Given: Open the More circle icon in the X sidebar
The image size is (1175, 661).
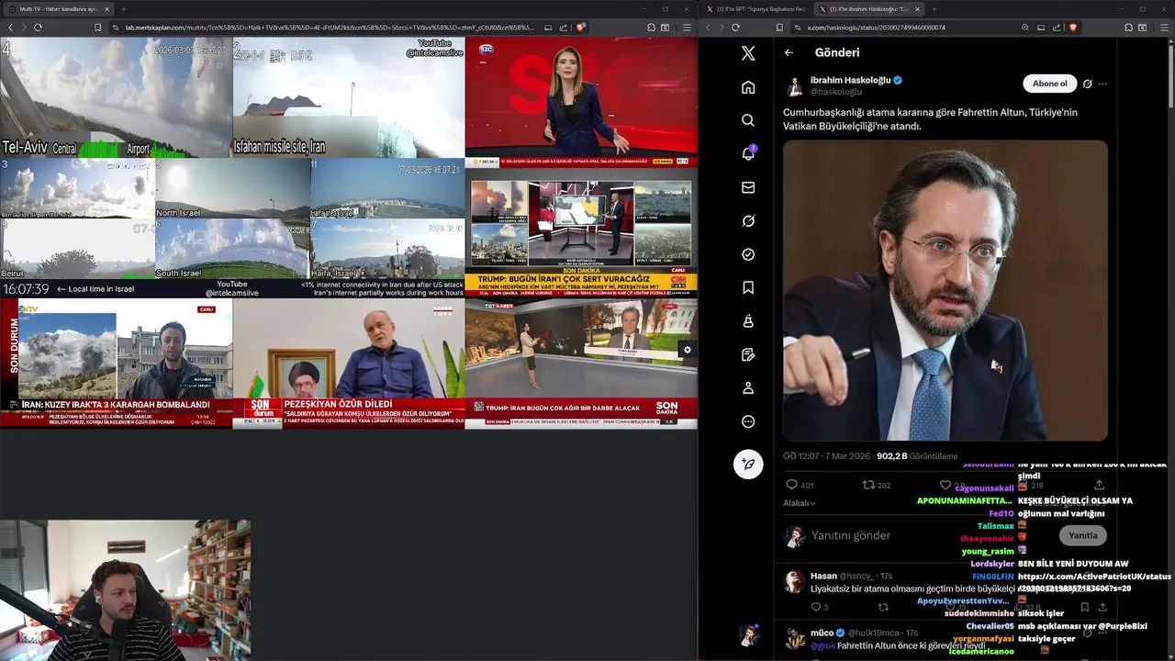Looking at the screenshot, I should (x=748, y=421).
